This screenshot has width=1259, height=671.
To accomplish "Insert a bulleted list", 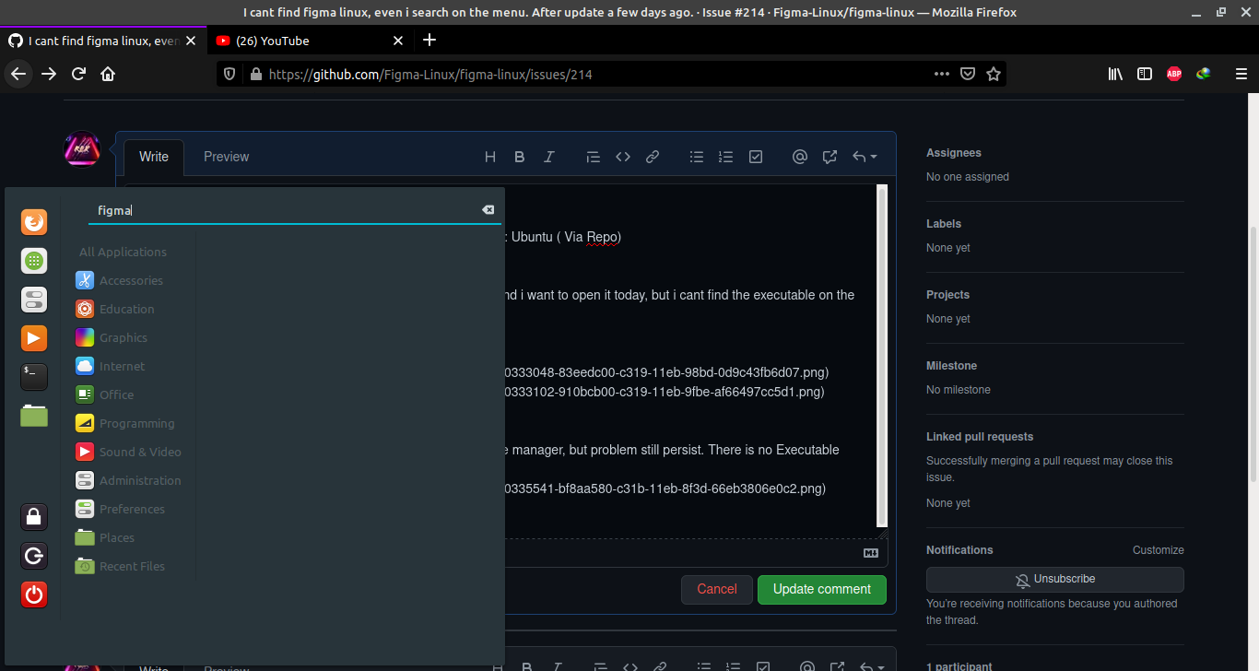I will pyautogui.click(x=697, y=157).
